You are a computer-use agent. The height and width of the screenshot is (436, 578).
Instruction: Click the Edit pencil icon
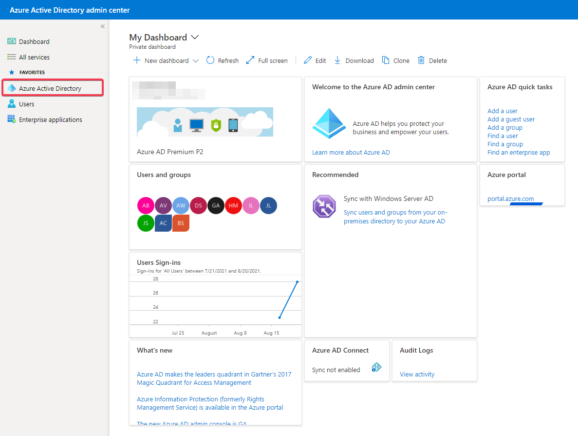click(308, 60)
